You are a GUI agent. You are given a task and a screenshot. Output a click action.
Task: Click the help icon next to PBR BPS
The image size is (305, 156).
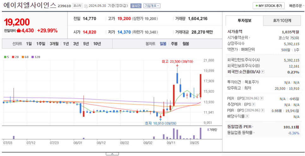(262, 110)
